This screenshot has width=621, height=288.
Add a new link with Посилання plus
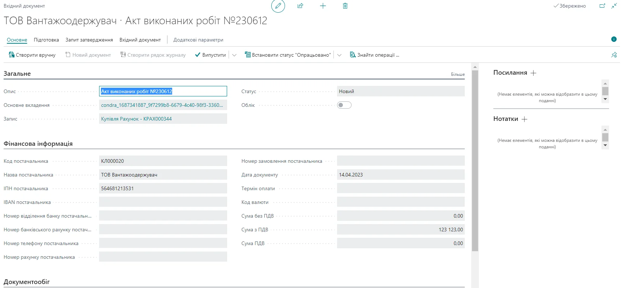[x=533, y=73]
